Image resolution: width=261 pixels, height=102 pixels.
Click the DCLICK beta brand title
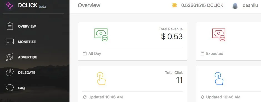32,6
